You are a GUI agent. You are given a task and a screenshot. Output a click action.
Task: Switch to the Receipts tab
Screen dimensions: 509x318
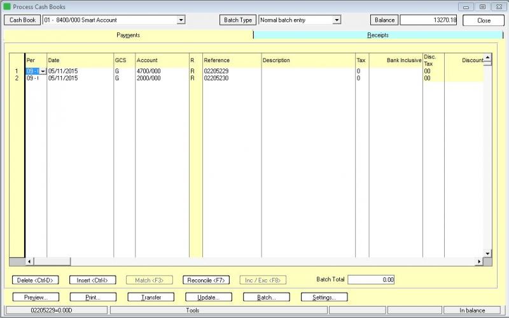pyautogui.click(x=377, y=36)
